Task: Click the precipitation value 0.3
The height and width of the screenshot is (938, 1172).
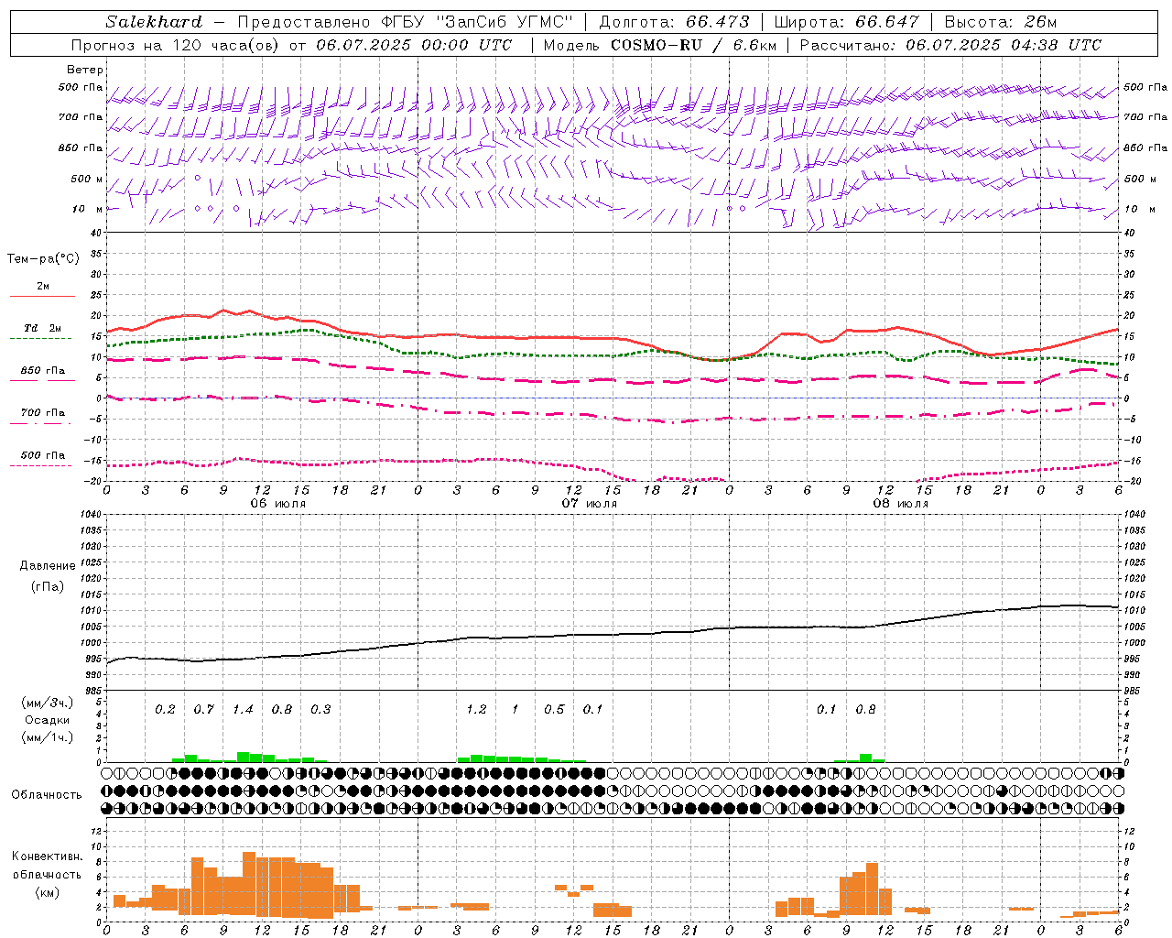Action: [x=320, y=710]
